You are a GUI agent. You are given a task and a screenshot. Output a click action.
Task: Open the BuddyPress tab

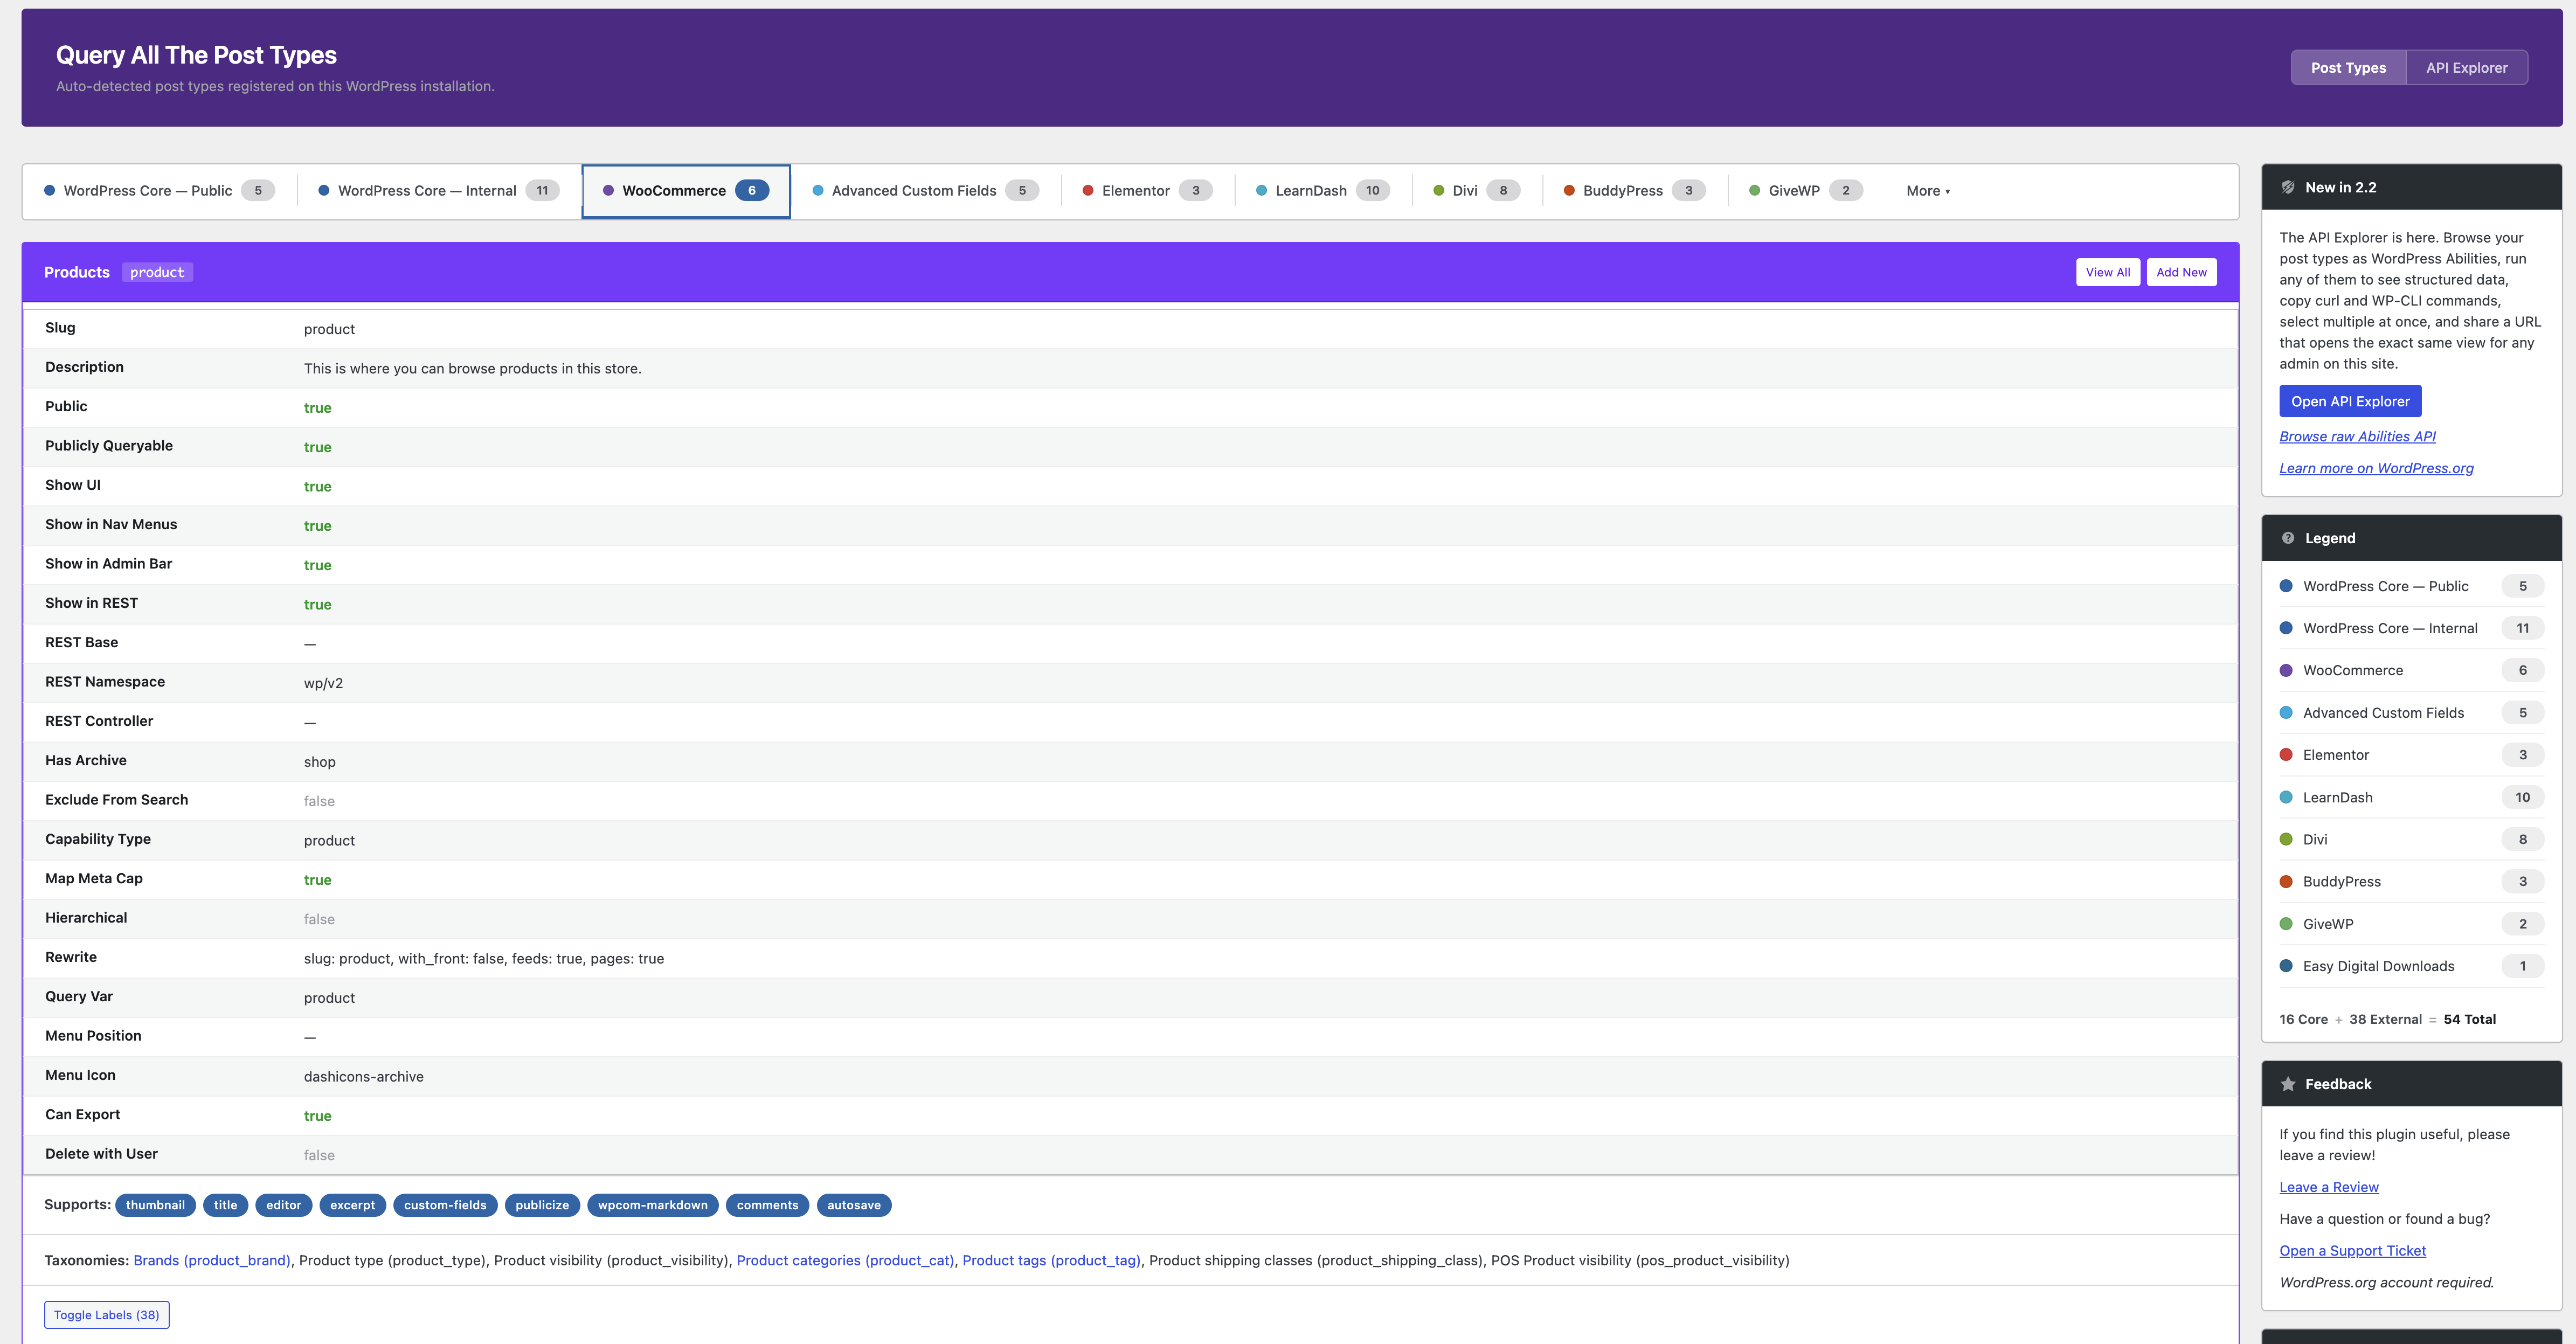point(1622,191)
